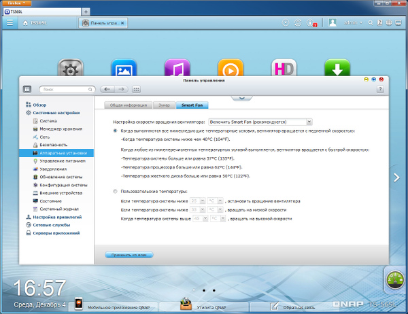
Task: Open the event notifications icon with red badge
Action: point(311,23)
